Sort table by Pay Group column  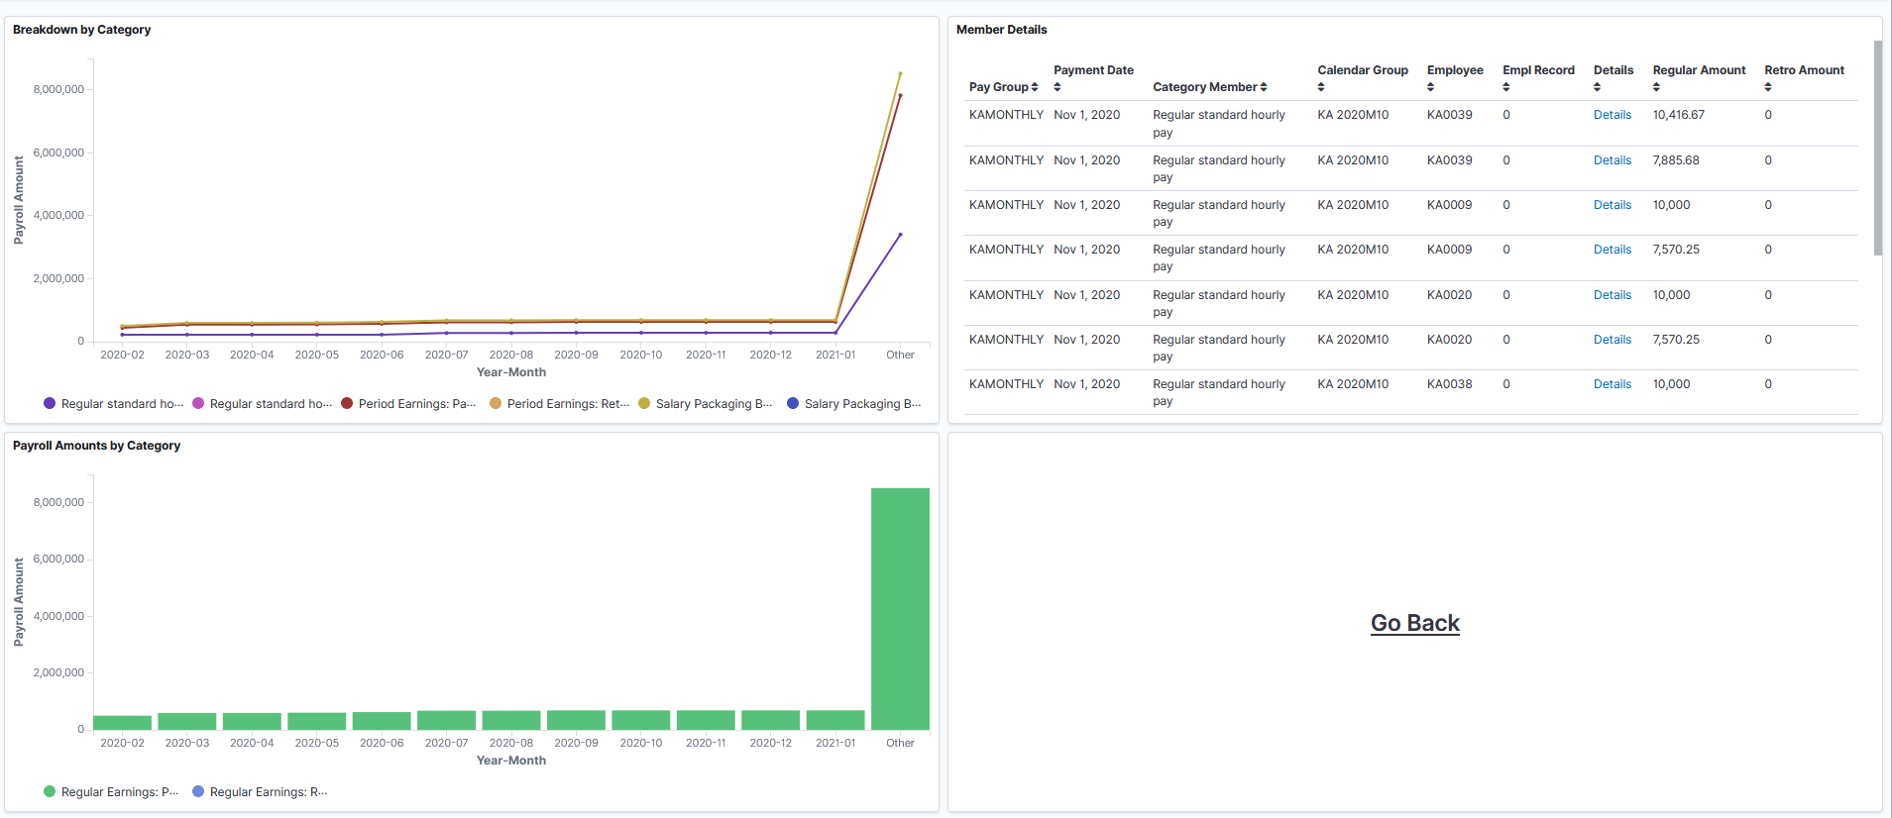pos(1035,87)
